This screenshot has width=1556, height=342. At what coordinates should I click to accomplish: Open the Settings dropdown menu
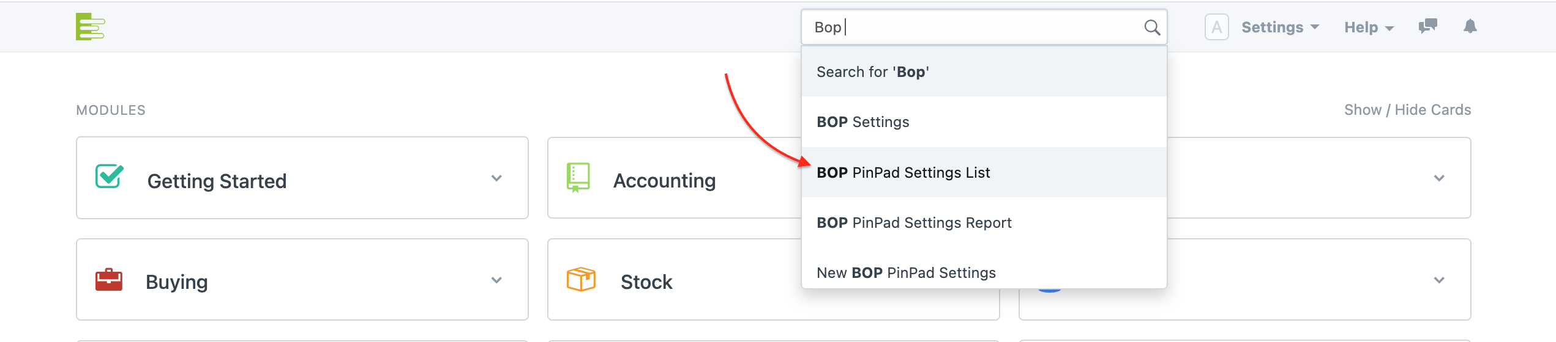[x=1280, y=27]
